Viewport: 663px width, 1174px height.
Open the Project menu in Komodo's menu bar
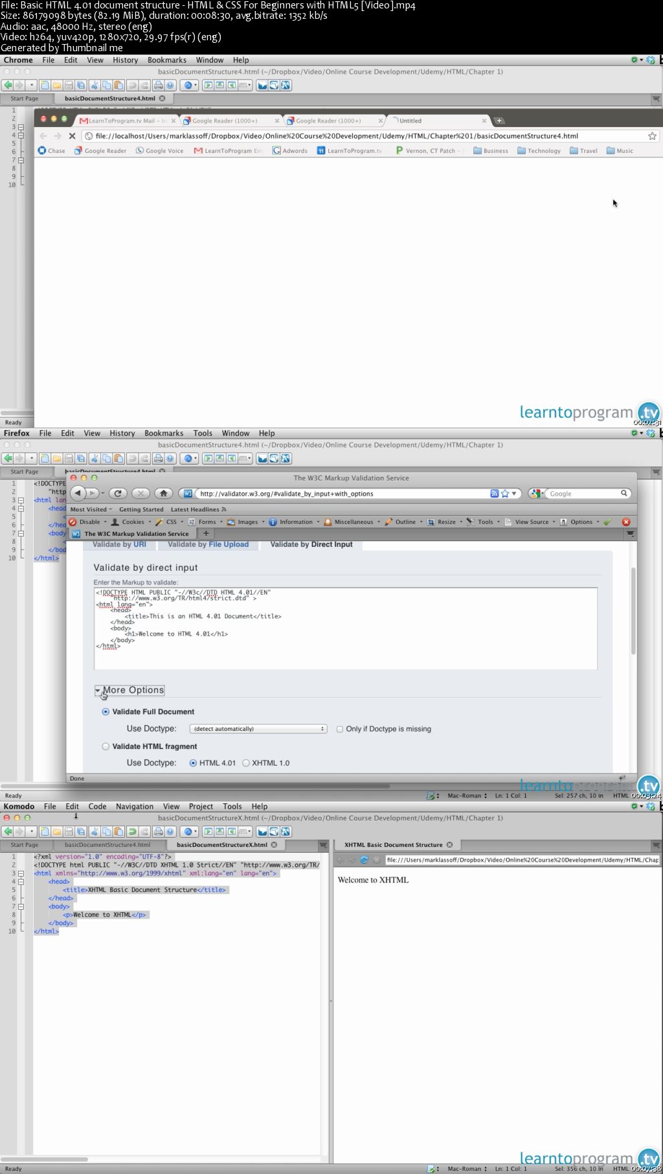coord(201,806)
